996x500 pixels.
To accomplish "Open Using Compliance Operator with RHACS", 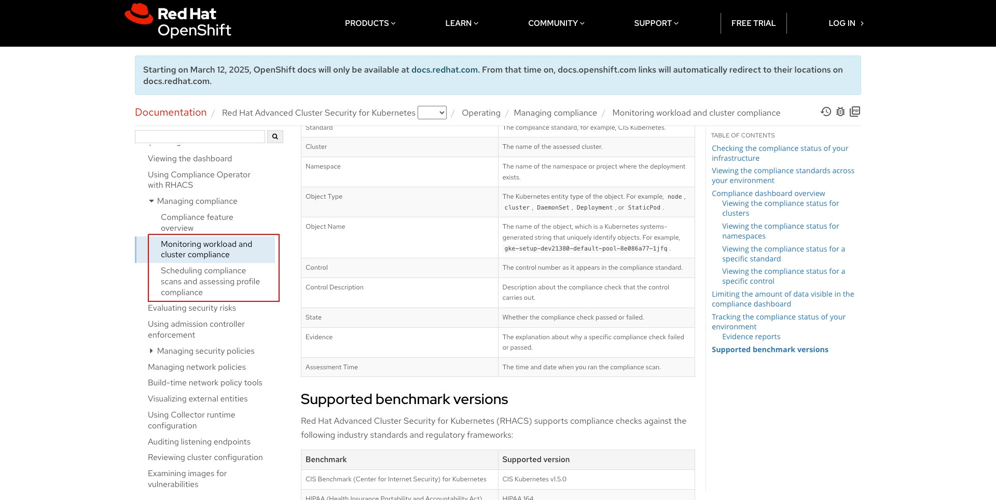I will click(x=199, y=180).
